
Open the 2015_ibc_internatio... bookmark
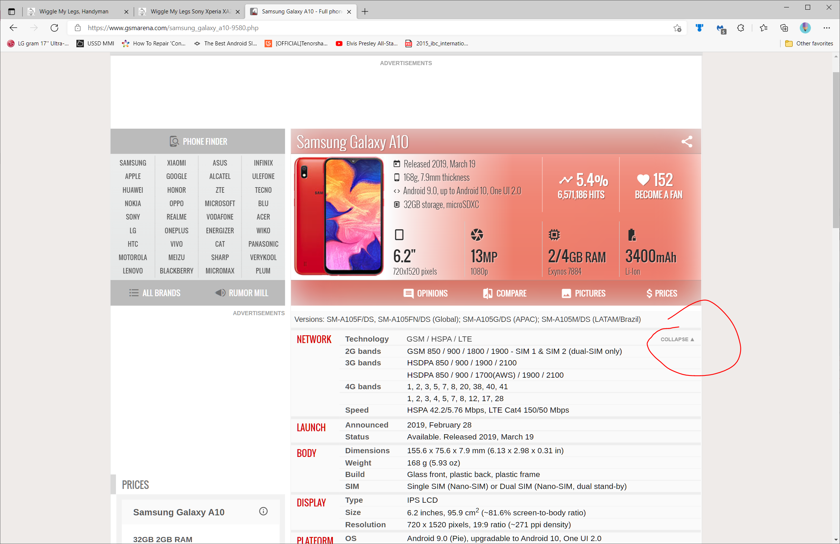point(437,44)
